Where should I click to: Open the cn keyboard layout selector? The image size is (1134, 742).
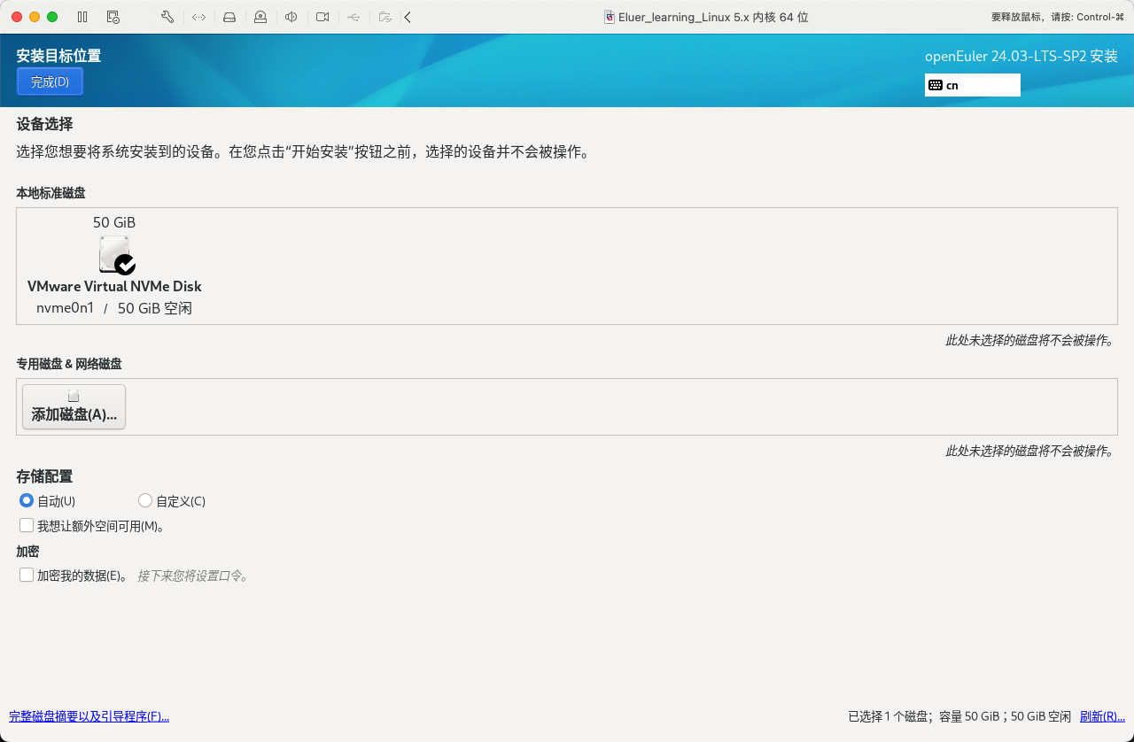(972, 85)
